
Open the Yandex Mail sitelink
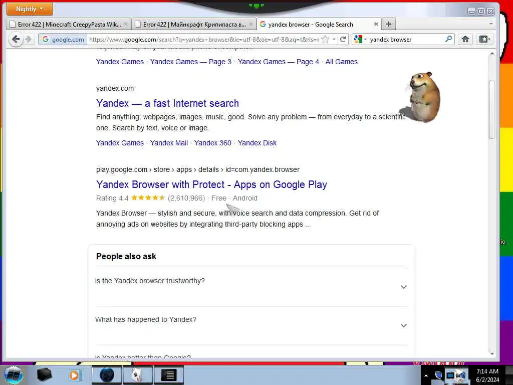point(169,143)
